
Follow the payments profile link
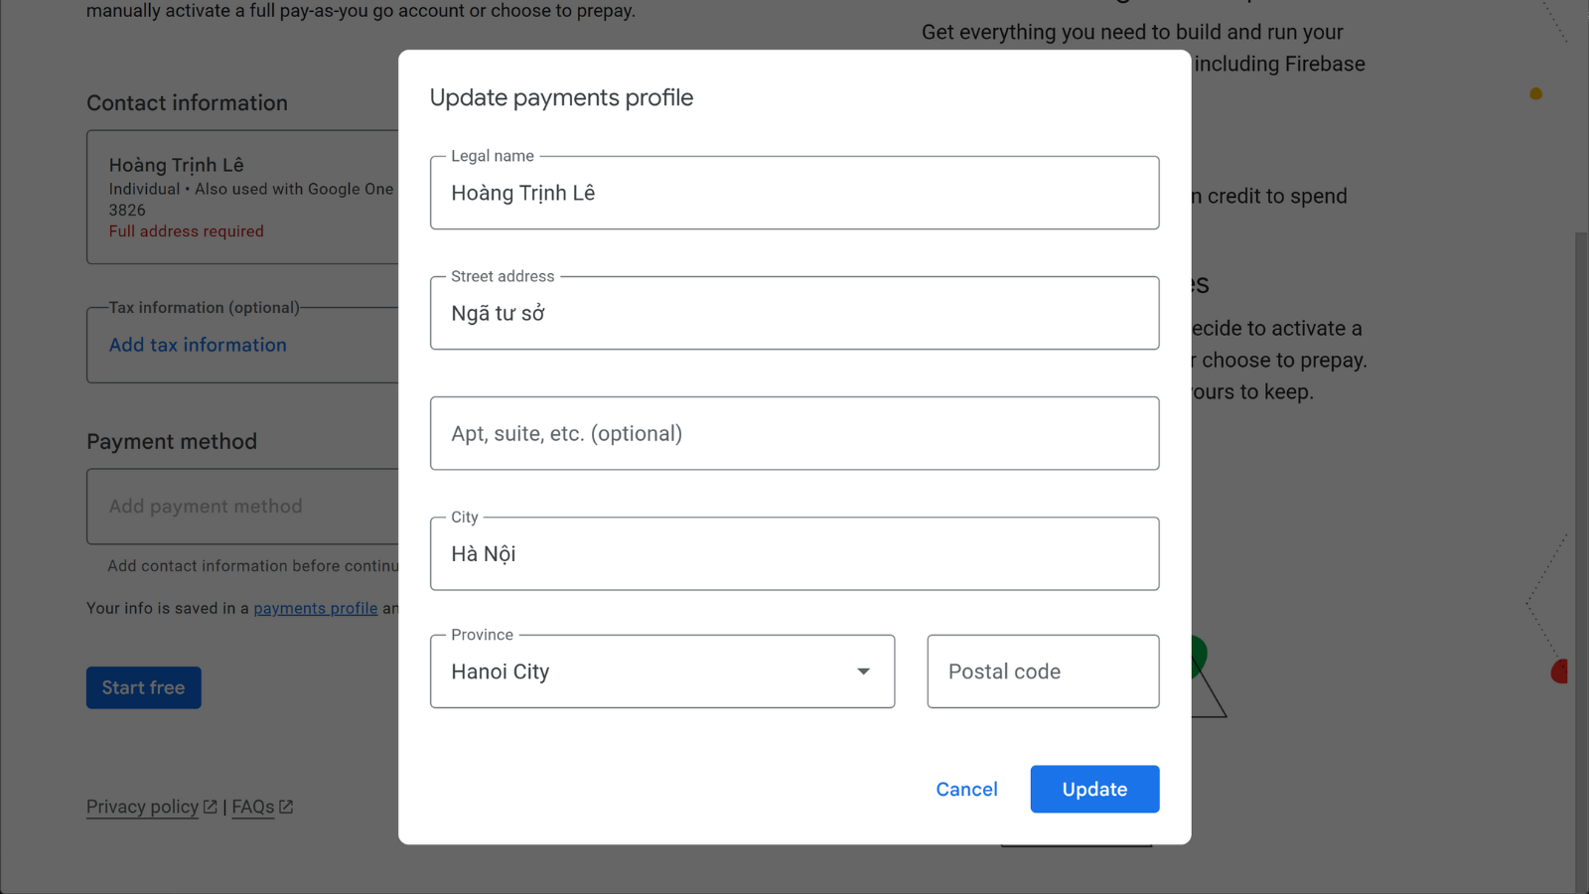click(315, 608)
